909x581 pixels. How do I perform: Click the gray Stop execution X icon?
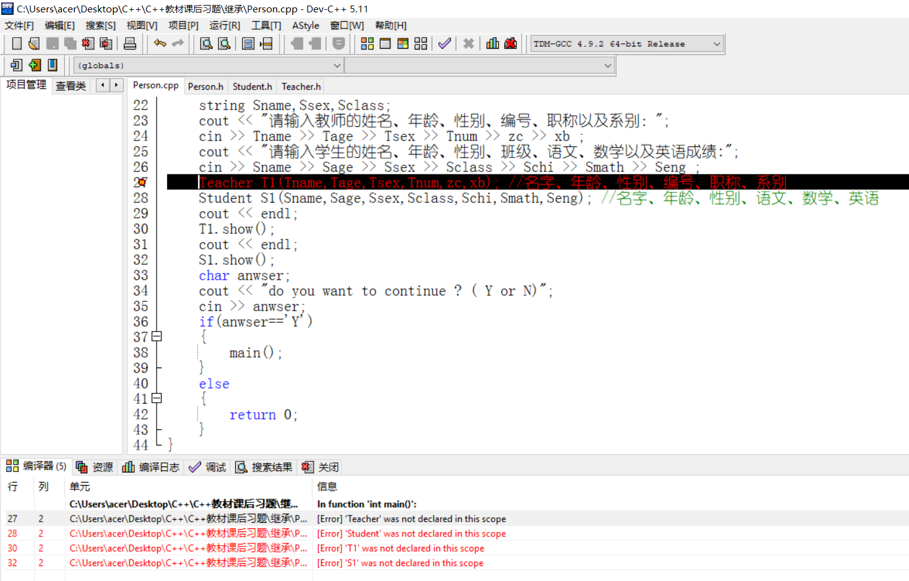coord(468,43)
